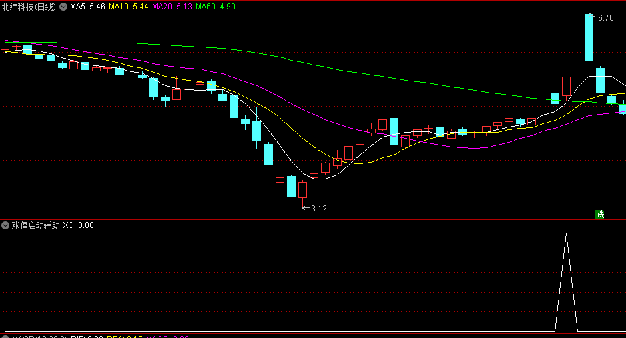Click the XG: 0.00 value
The image size is (626, 338).
(79, 225)
